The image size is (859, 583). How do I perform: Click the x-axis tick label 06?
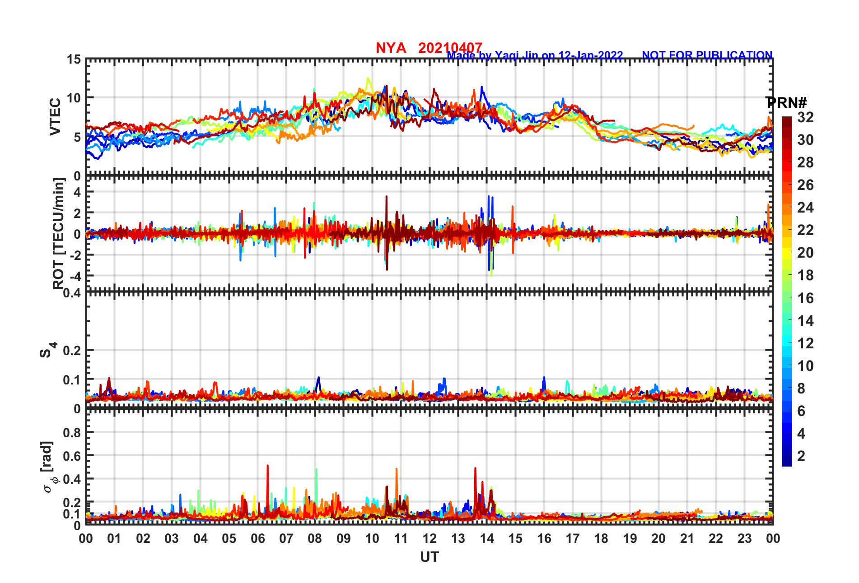click(258, 539)
